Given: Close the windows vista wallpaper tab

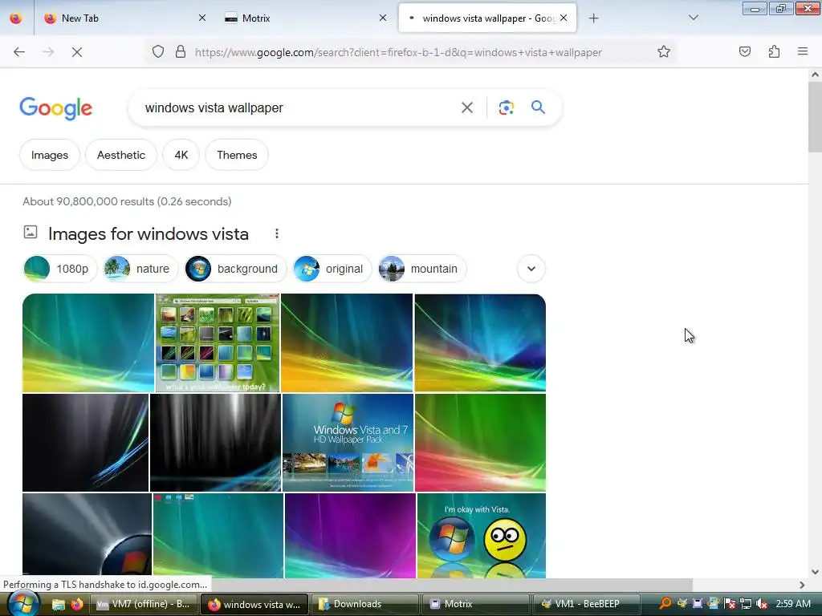Looking at the screenshot, I should (564, 18).
